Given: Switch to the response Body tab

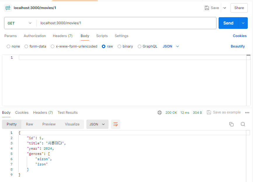Looking at the screenshot, I should point(6,113).
